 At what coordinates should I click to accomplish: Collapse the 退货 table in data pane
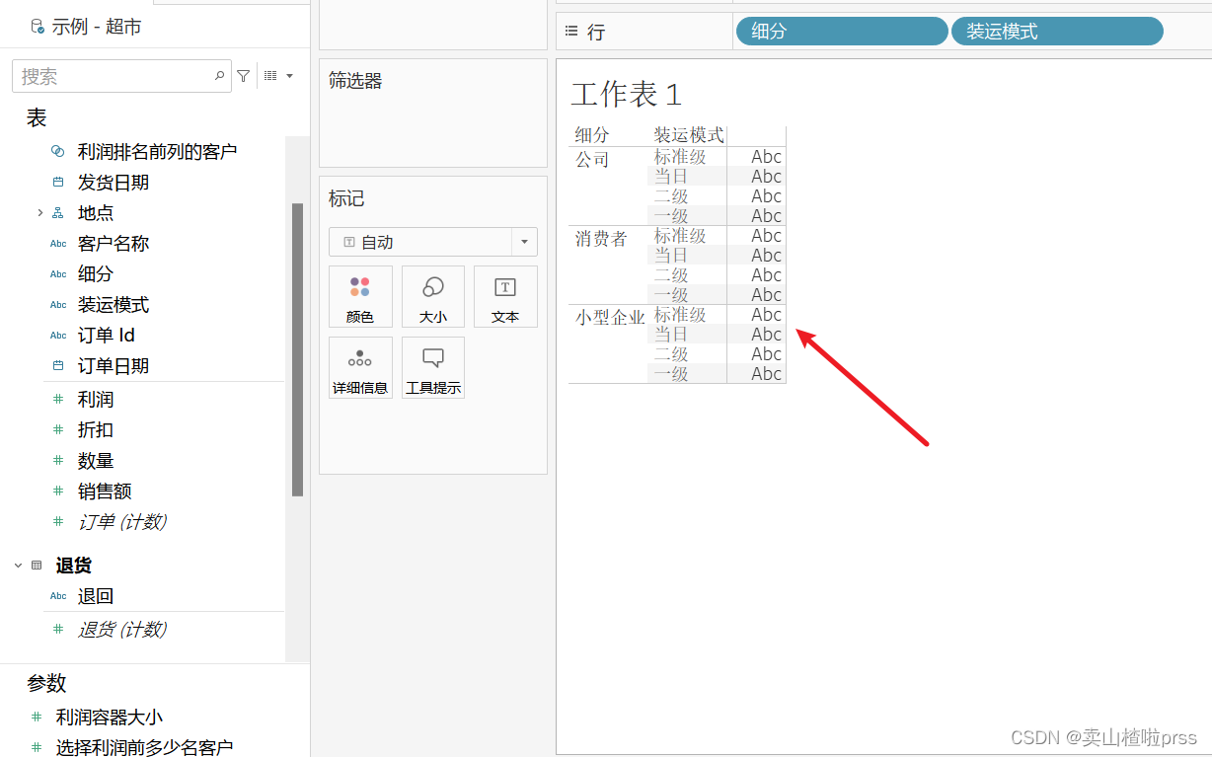(17, 565)
